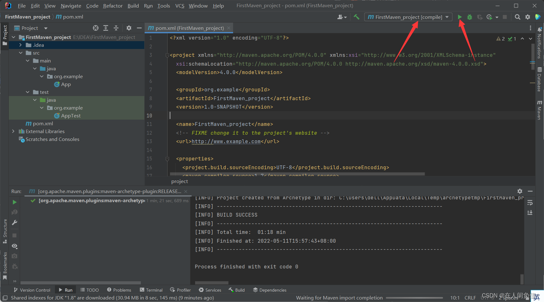Image resolution: width=544 pixels, height=302 pixels.
Task: Open Run panel settings gear
Action: (x=520, y=191)
